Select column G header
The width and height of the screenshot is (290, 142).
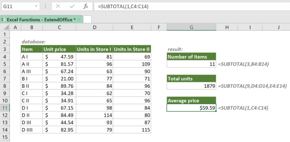click(x=191, y=28)
